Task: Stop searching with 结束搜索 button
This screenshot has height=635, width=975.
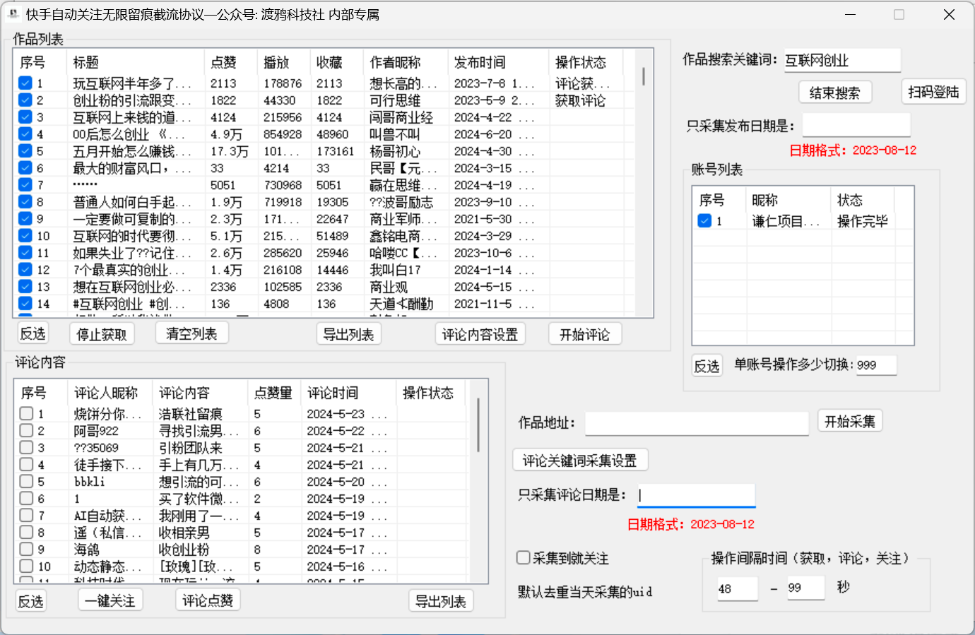Action: click(834, 93)
